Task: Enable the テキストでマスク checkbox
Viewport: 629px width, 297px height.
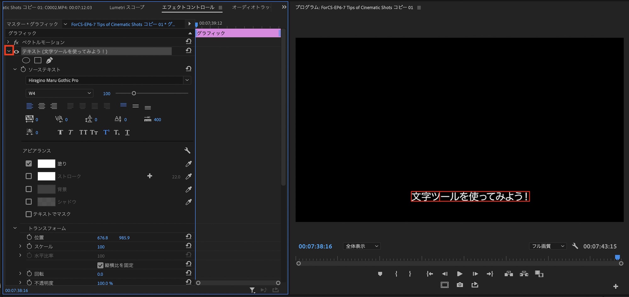Action: (29, 214)
